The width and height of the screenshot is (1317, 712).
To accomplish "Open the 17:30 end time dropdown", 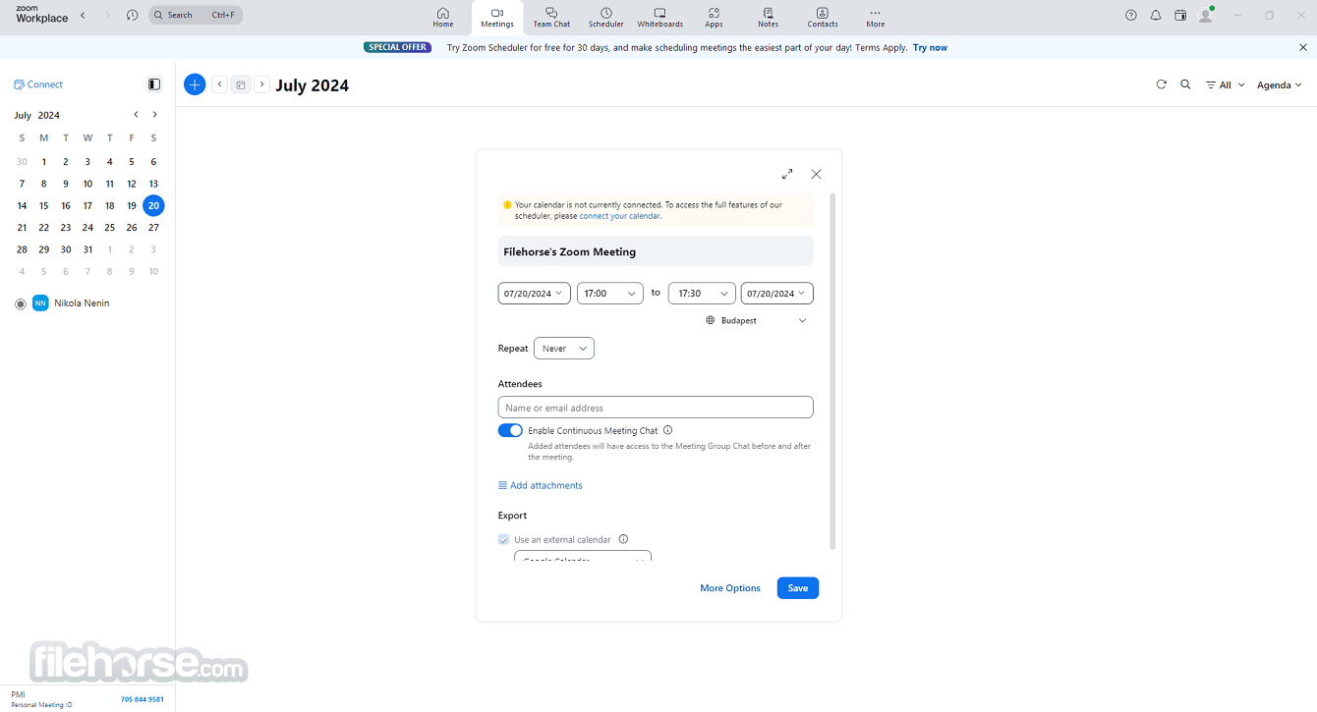I will point(702,293).
